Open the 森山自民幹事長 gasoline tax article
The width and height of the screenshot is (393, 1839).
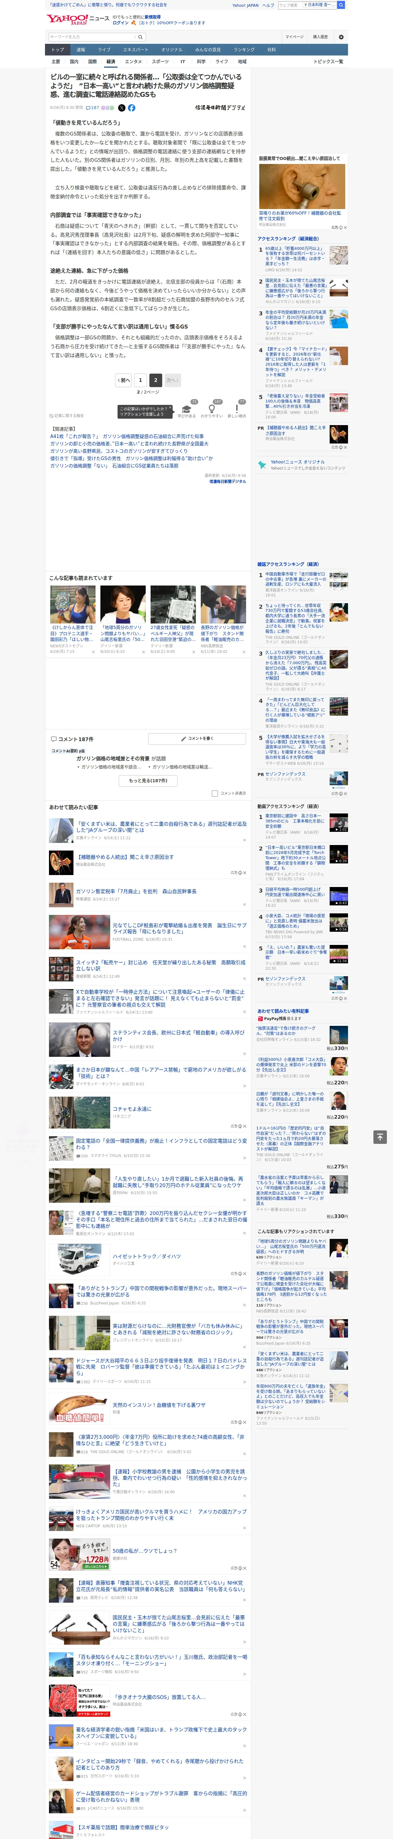136,891
